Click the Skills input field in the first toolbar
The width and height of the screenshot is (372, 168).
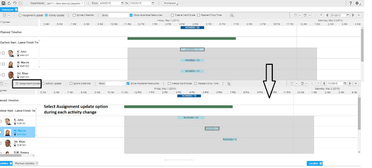coord(118,15)
